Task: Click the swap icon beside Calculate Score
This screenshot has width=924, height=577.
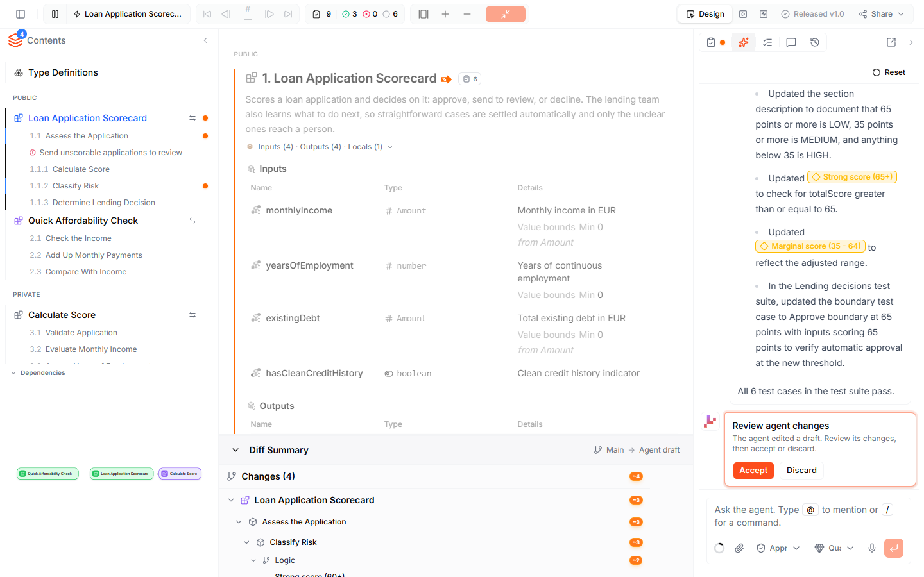Action: 193,315
